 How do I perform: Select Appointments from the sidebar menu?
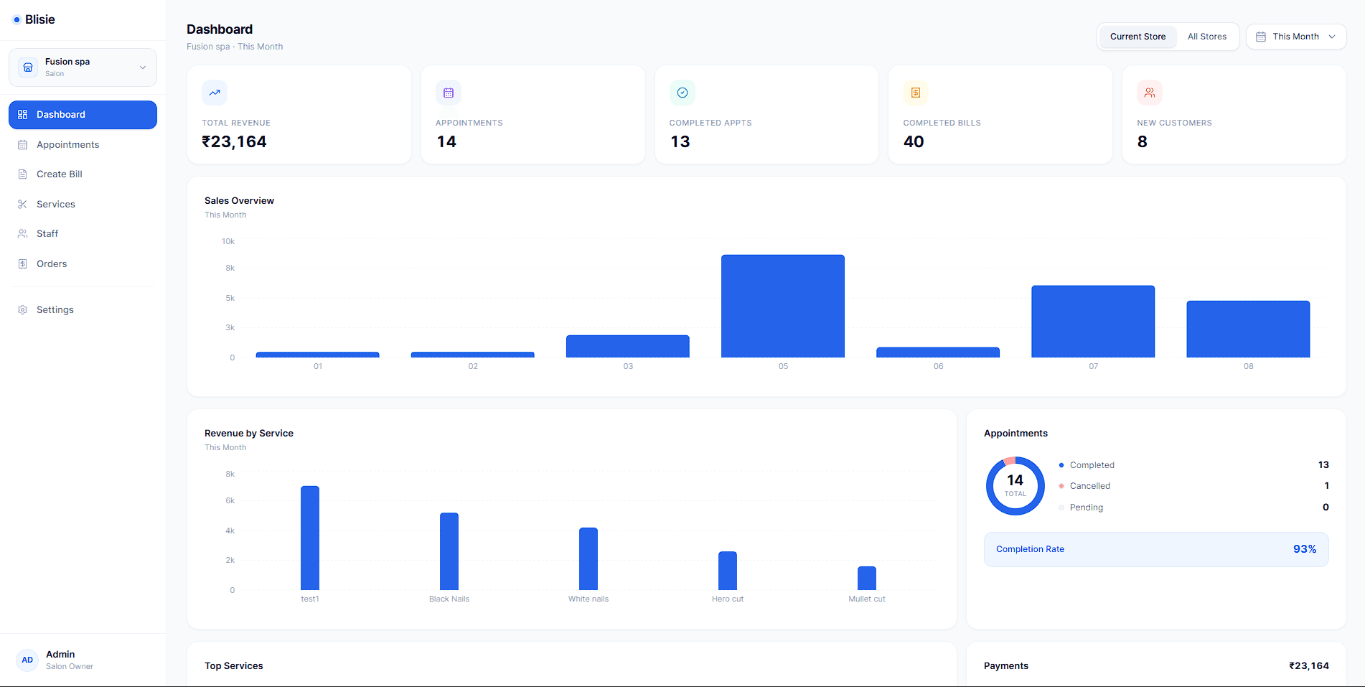67,144
